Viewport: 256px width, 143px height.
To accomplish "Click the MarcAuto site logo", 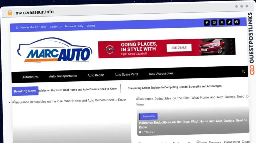I will click(x=55, y=51).
